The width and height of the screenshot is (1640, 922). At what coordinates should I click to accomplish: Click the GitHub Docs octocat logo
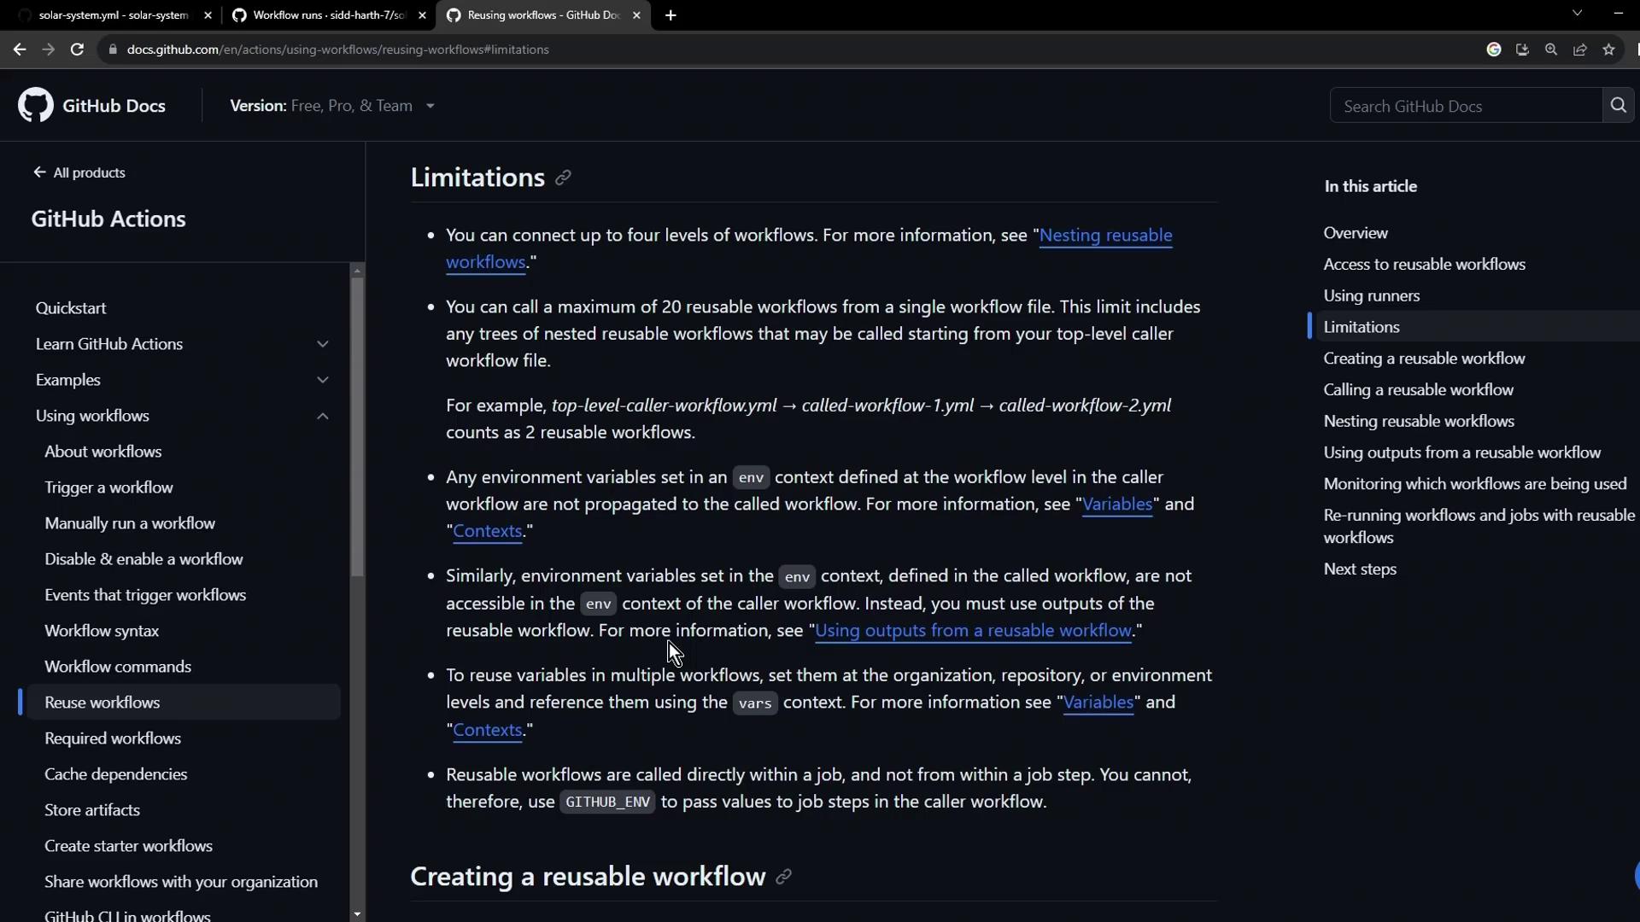point(36,106)
